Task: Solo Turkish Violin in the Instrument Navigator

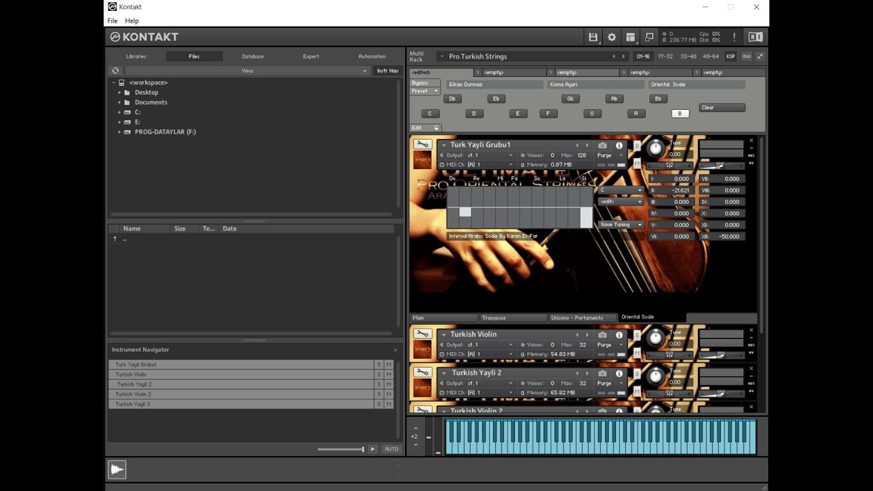Action: click(379, 374)
